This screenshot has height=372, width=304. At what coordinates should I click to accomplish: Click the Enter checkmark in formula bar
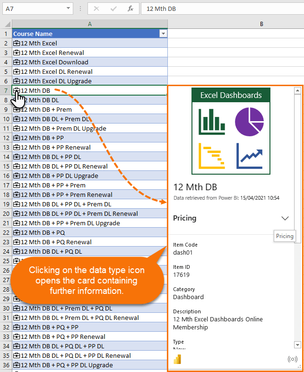click(x=113, y=9)
